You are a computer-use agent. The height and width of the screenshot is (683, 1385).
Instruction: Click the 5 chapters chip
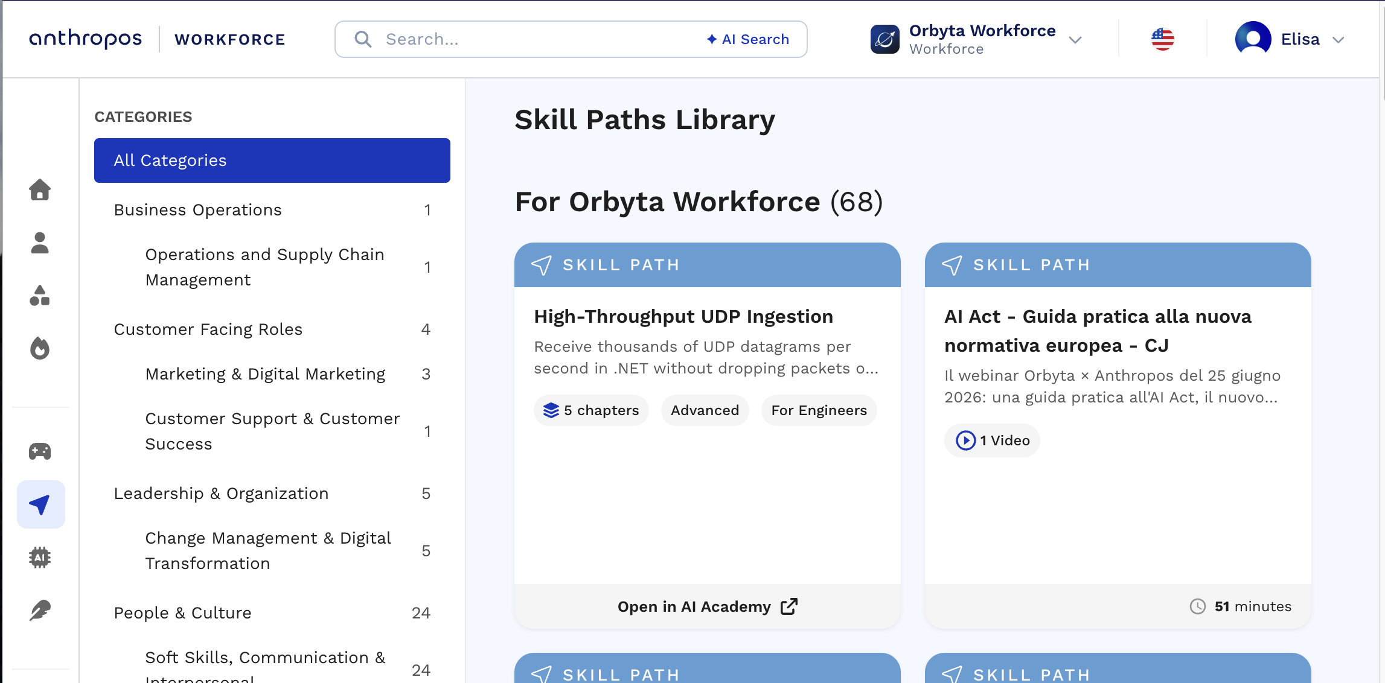591,410
